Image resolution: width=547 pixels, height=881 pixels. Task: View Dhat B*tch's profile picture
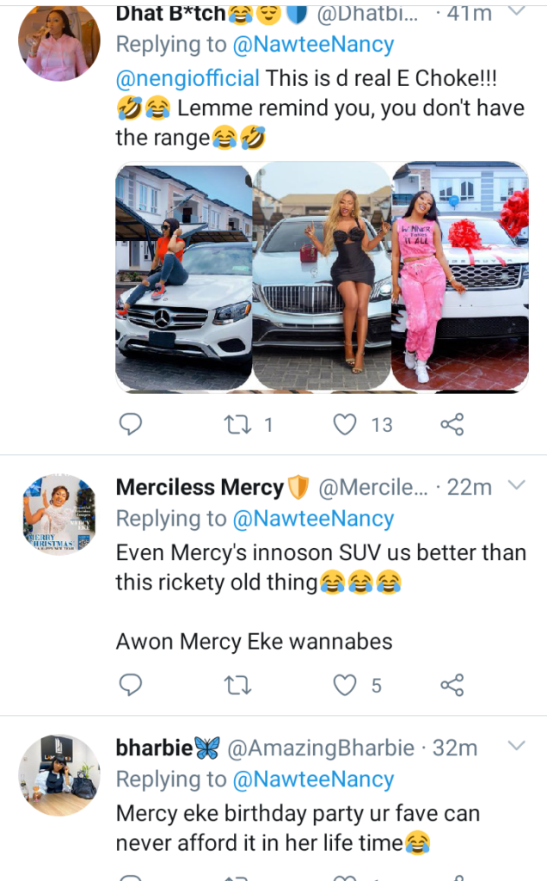[58, 41]
